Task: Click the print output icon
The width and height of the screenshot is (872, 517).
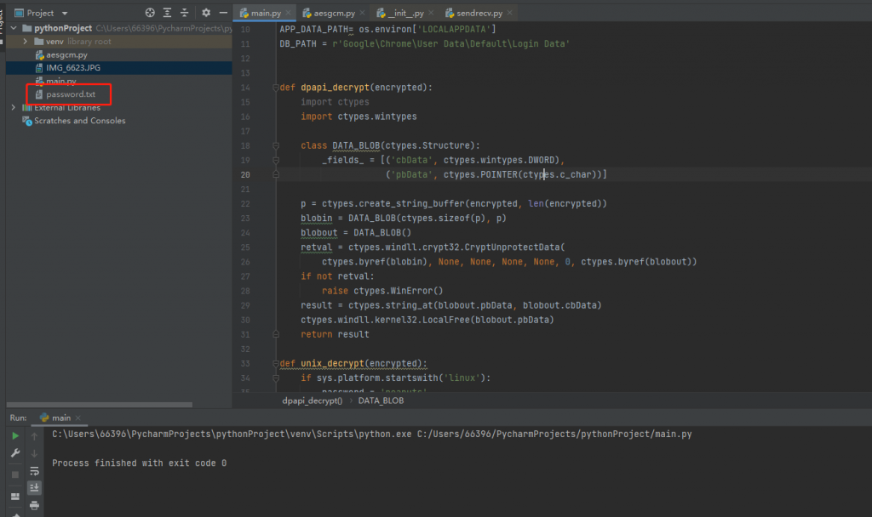Action: pos(34,505)
